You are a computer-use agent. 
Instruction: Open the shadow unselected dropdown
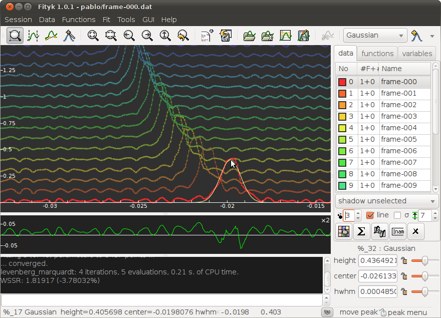coord(386,201)
